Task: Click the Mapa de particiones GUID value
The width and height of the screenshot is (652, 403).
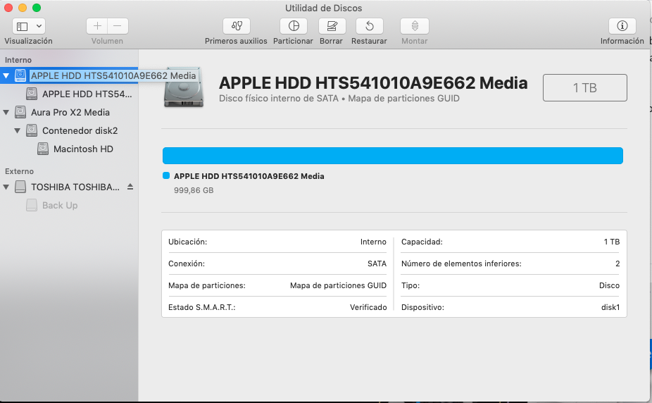Action: 338,285
